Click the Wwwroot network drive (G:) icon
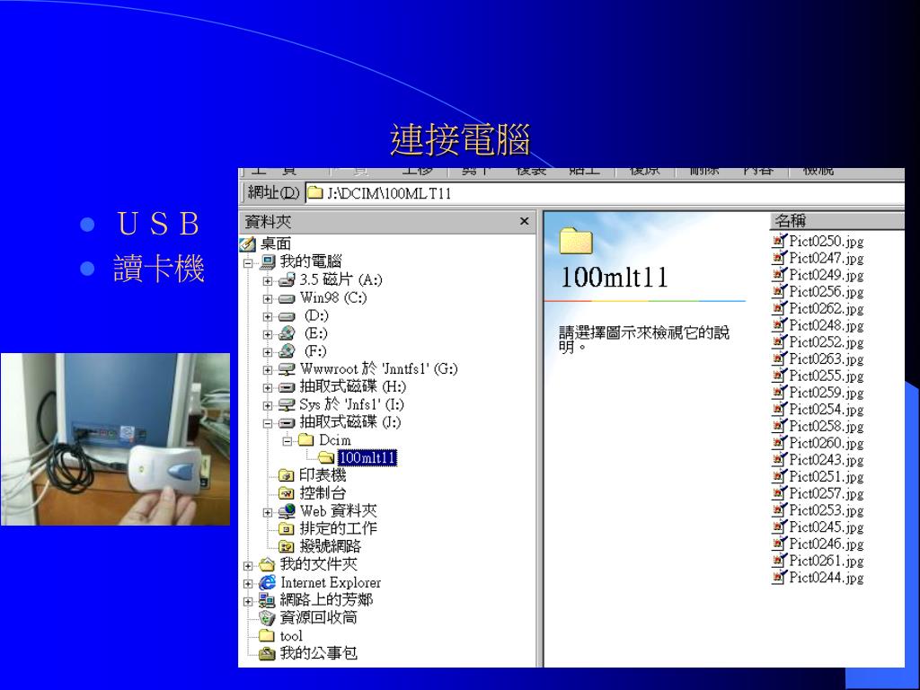The width and height of the screenshot is (920, 690). (x=287, y=369)
